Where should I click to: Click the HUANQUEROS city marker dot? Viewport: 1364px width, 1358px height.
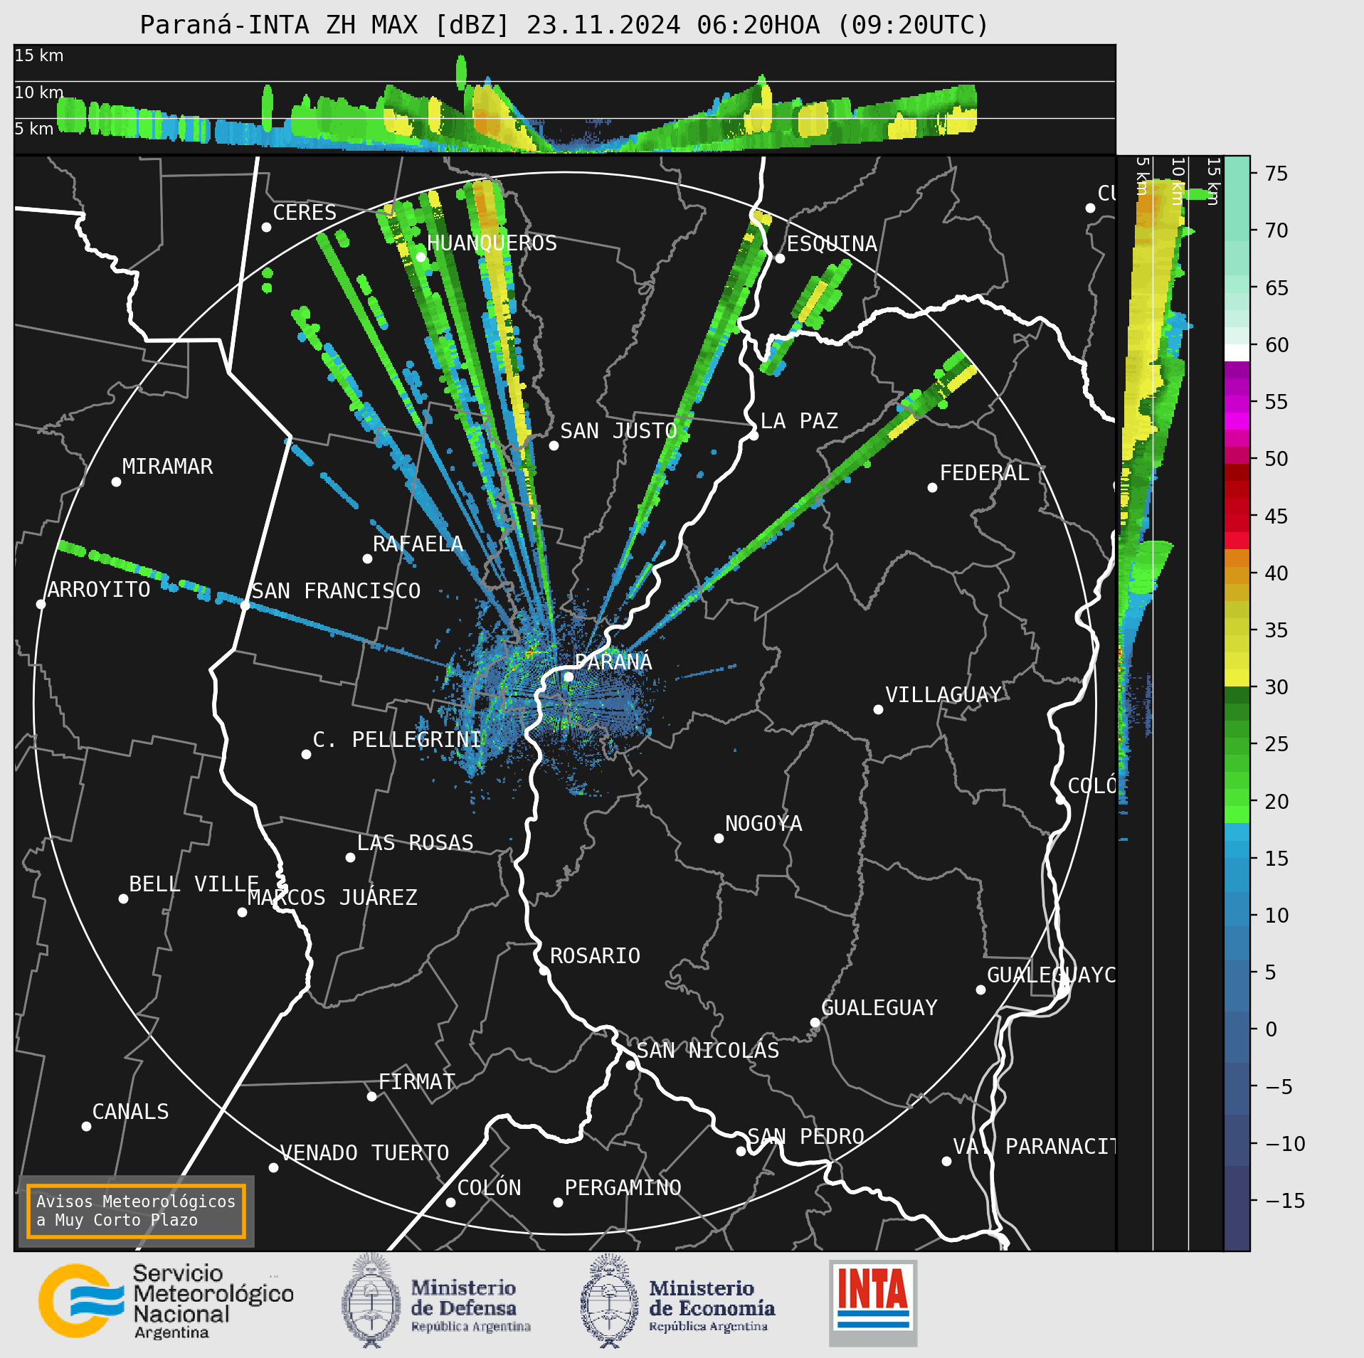[421, 257]
